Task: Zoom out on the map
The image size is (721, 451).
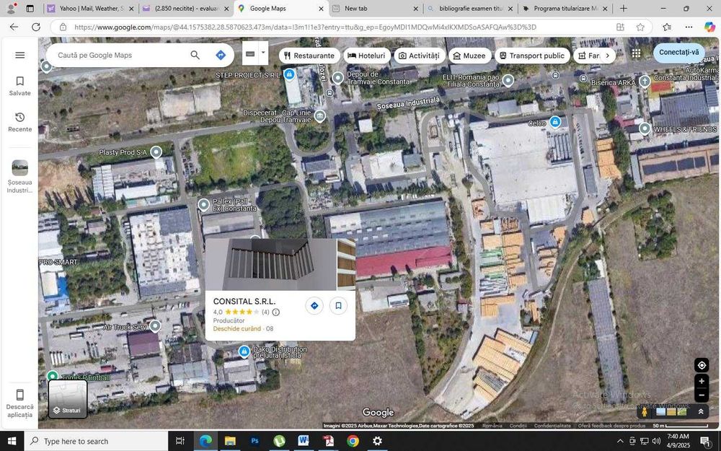Action: [702, 395]
